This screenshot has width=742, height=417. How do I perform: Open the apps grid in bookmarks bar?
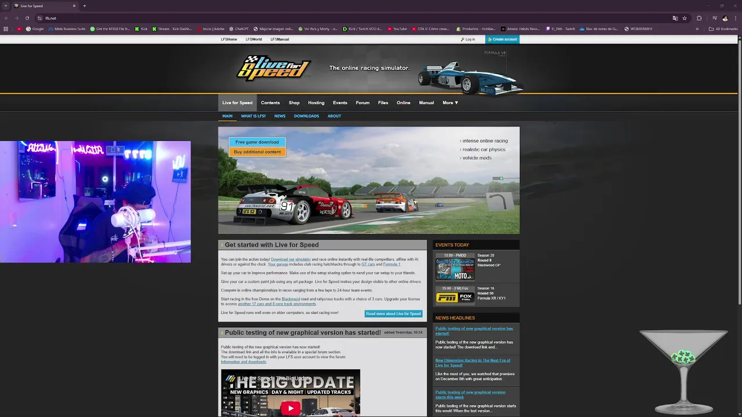coord(6,28)
